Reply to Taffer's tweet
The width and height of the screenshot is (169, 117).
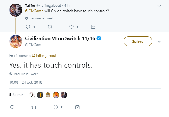tap(28, 27)
